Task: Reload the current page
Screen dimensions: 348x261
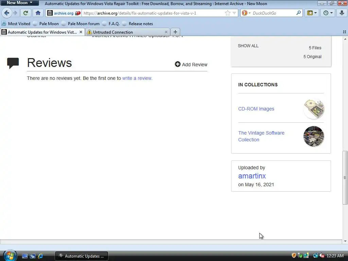Action: (25, 13)
